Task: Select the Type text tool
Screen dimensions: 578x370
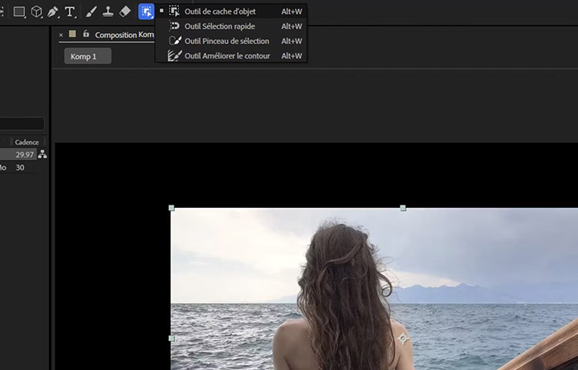Action: [71, 12]
